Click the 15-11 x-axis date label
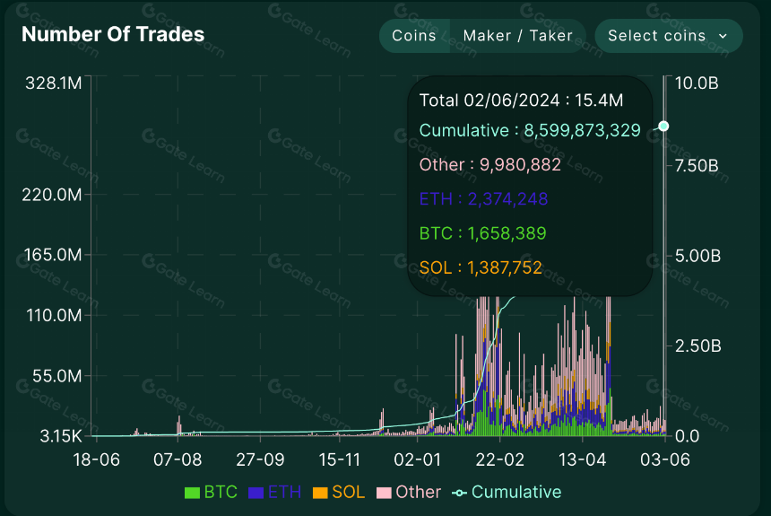Image resolution: width=771 pixels, height=516 pixels. point(339,459)
